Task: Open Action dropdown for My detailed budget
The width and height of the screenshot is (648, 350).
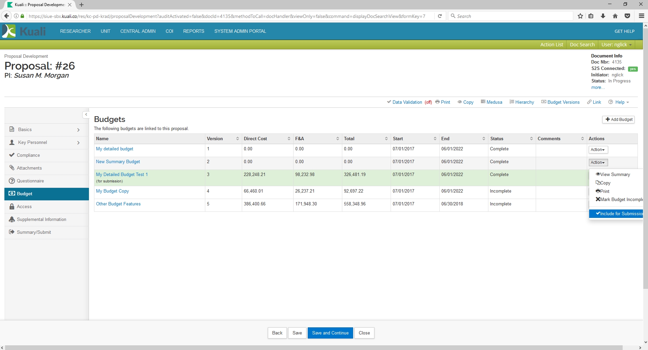Action: click(x=598, y=150)
